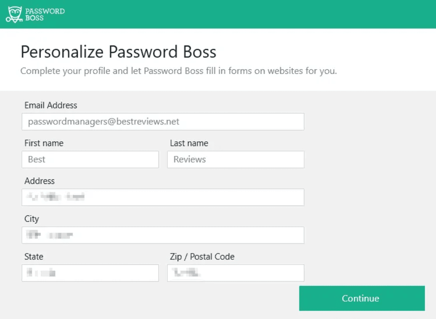Click inside the City text box
The image size is (436, 319).
pos(163,235)
